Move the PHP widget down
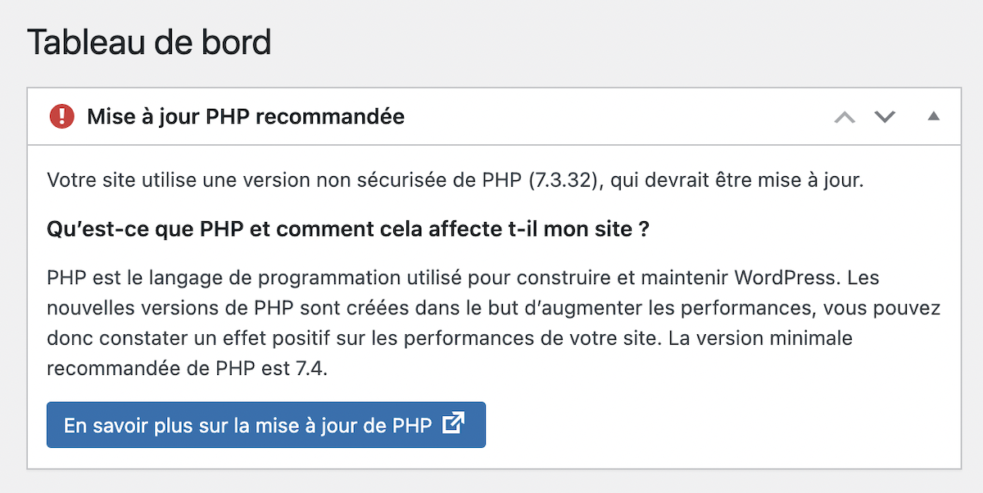The height and width of the screenshot is (493, 983). click(885, 117)
